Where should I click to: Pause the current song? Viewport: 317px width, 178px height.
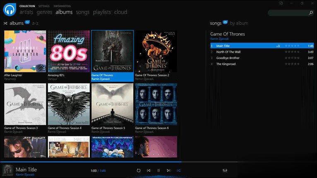pos(158,171)
